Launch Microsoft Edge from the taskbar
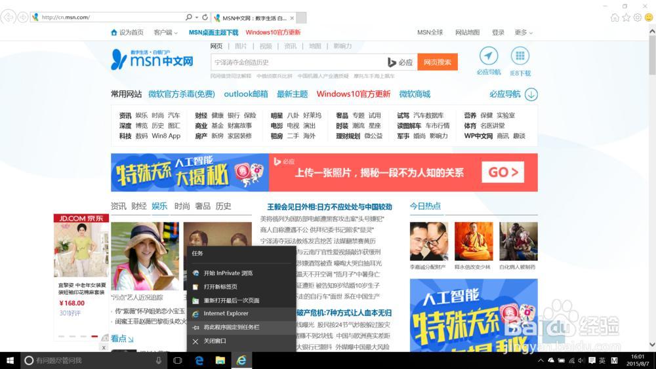656x369 pixels. click(199, 360)
